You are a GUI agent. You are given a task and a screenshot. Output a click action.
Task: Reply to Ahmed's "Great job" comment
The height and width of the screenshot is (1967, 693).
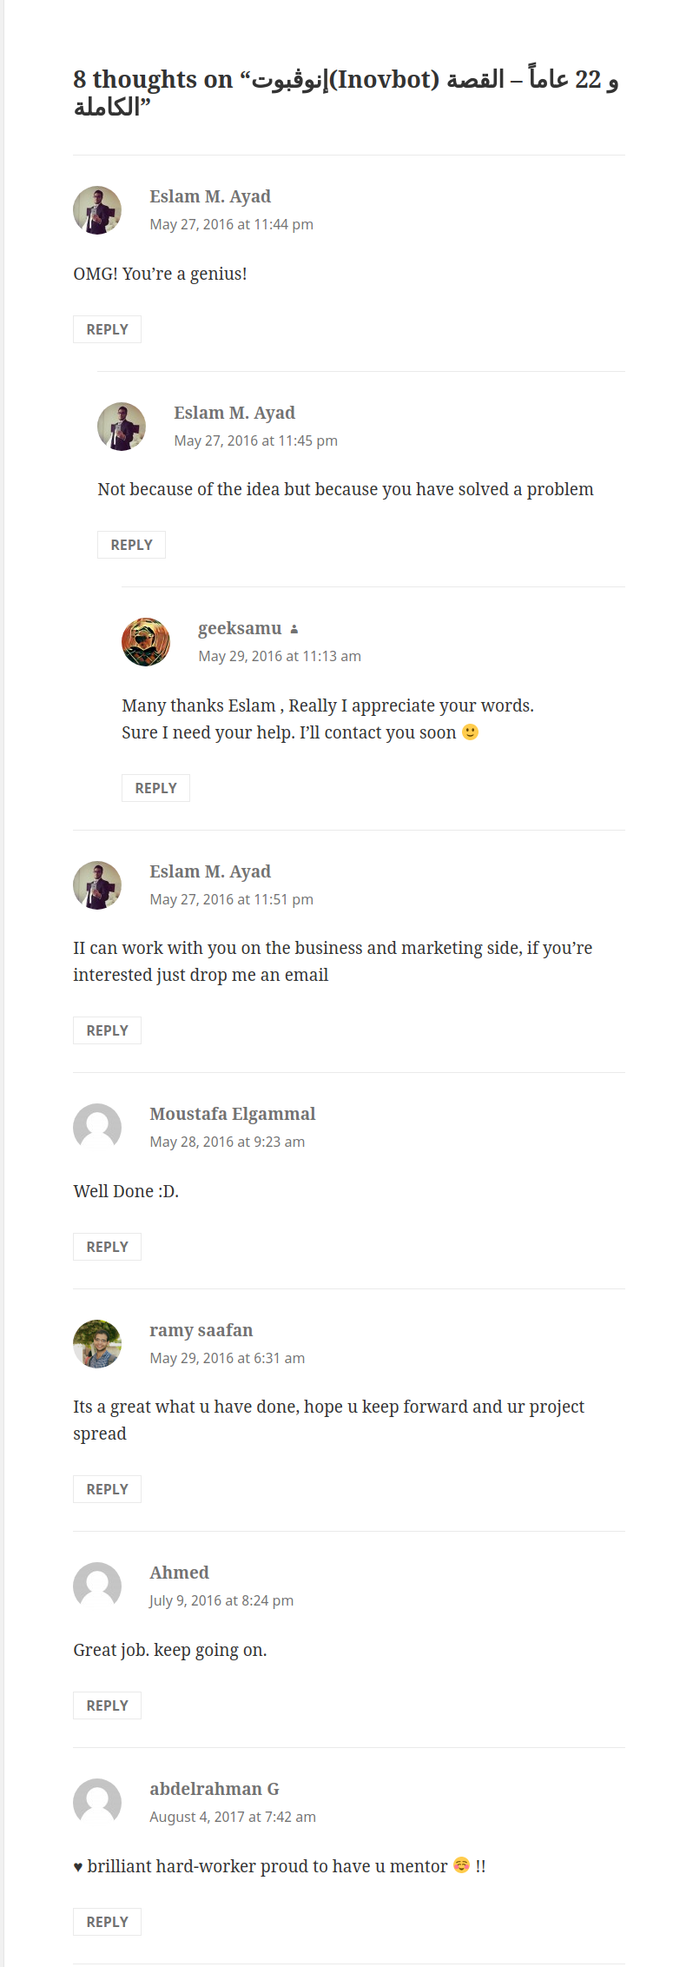(107, 1705)
